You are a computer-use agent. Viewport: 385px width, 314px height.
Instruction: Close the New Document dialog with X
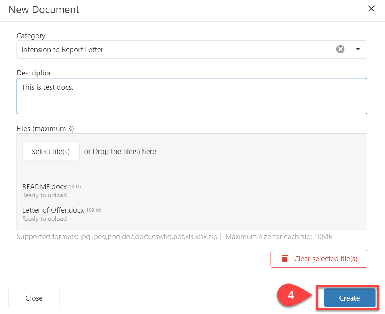(371, 9)
